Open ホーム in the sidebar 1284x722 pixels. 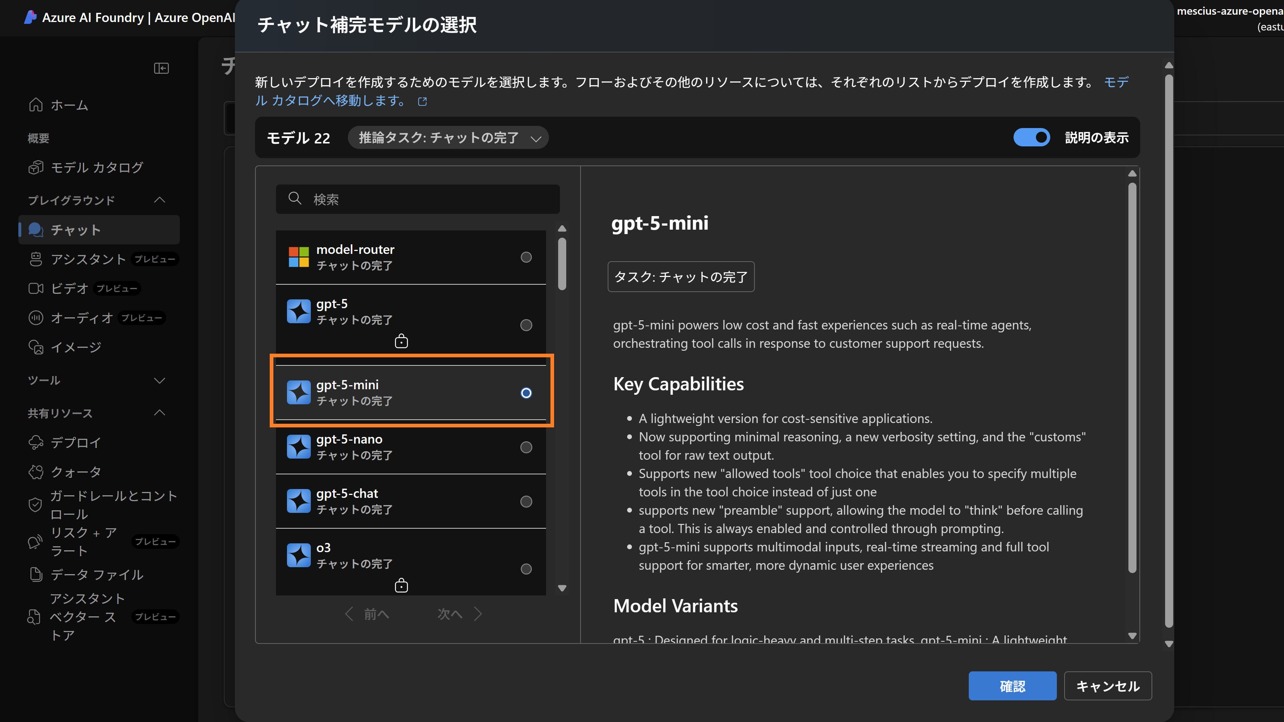tap(99, 105)
